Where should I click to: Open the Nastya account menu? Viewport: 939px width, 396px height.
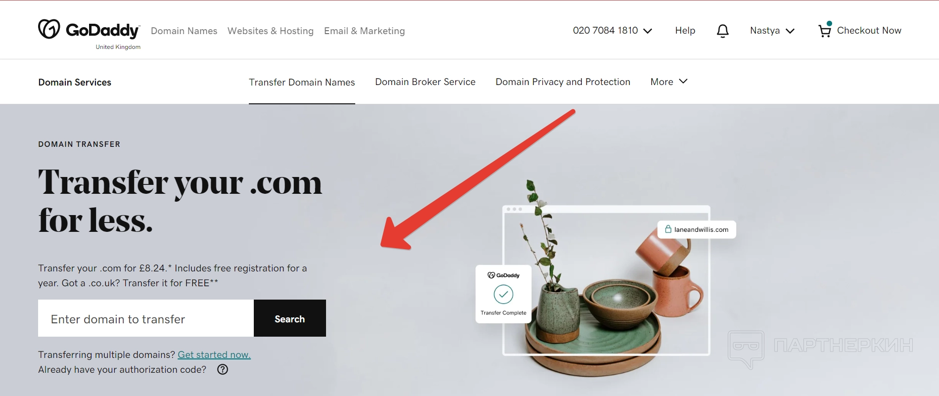(772, 31)
